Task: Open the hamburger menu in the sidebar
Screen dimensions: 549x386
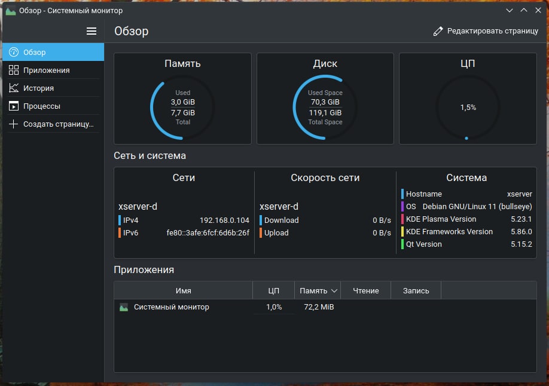Action: [91, 31]
